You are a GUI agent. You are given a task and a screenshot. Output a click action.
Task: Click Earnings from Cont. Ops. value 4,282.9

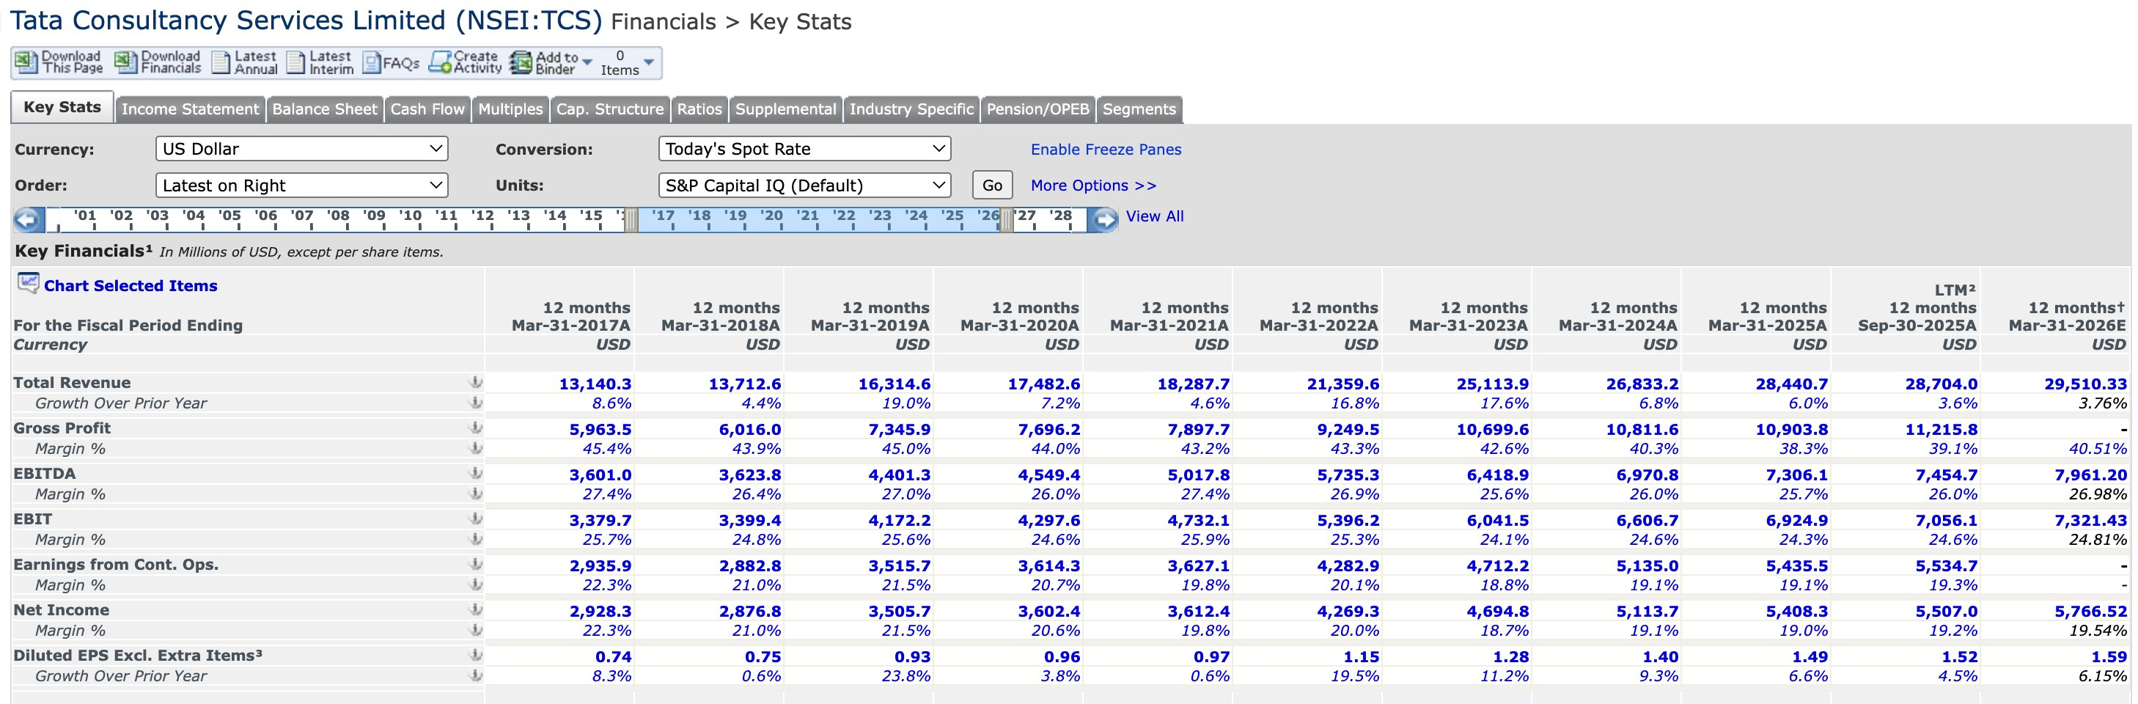pyautogui.click(x=1348, y=566)
